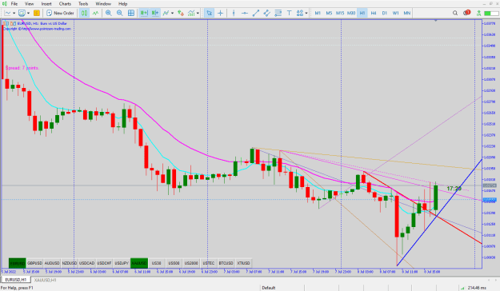Select the H1 timeframe button
This screenshot has width=500, height=291.
point(362,13)
